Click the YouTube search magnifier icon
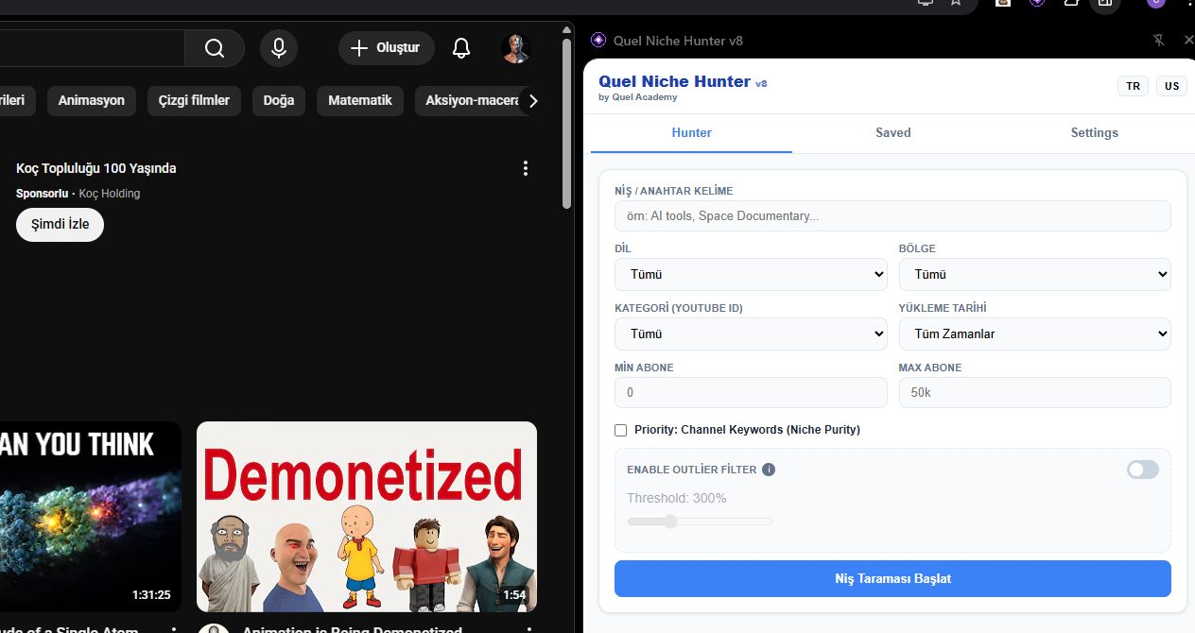The image size is (1195, 633). tap(215, 48)
